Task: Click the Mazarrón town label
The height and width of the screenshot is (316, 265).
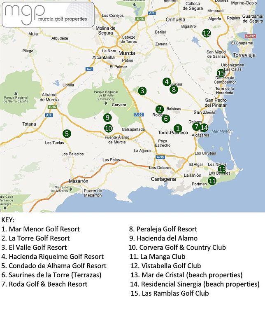Action: pos(79,181)
